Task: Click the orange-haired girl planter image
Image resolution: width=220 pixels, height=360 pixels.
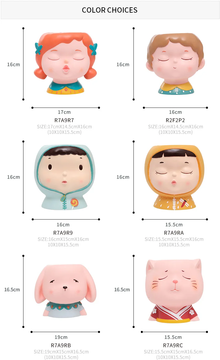Action: click(66, 63)
